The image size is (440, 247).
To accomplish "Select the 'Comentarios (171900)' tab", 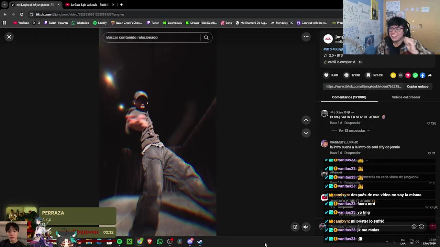I will 349,97.
